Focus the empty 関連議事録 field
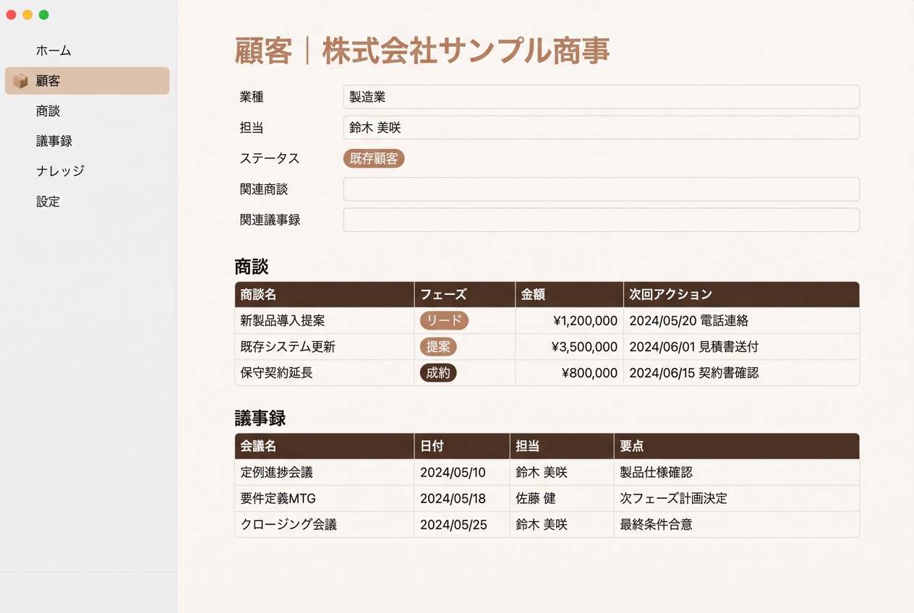914x613 pixels. [x=601, y=220]
